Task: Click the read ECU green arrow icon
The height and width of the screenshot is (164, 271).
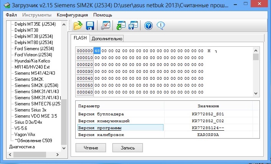Action: point(121,26)
